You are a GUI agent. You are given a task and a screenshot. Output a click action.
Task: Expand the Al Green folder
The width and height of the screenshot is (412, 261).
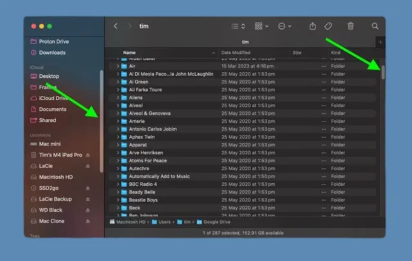[x=118, y=82]
